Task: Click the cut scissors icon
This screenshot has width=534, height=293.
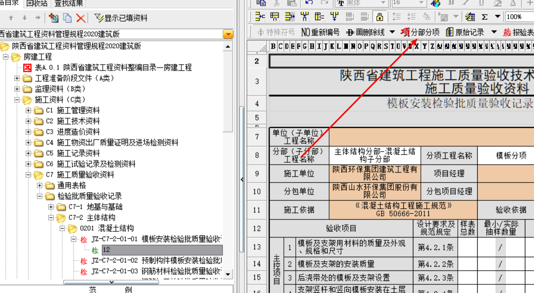Action: pyautogui.click(x=276, y=3)
